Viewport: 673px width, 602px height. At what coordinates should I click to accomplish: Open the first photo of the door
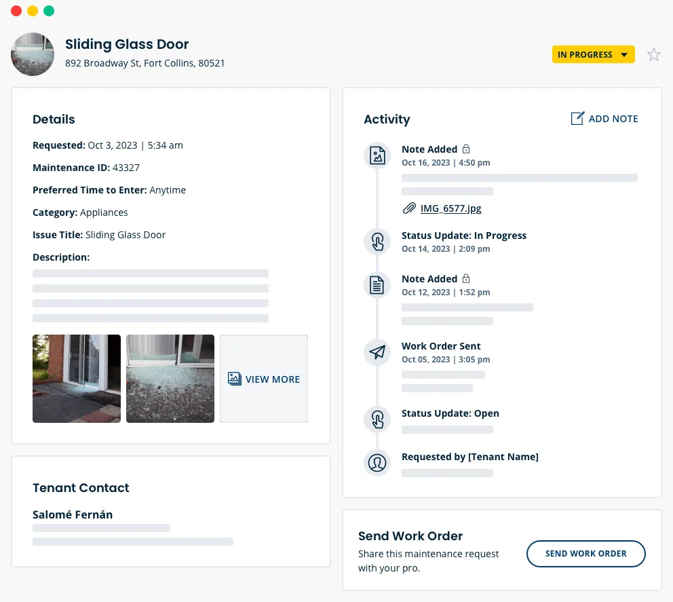(x=77, y=379)
